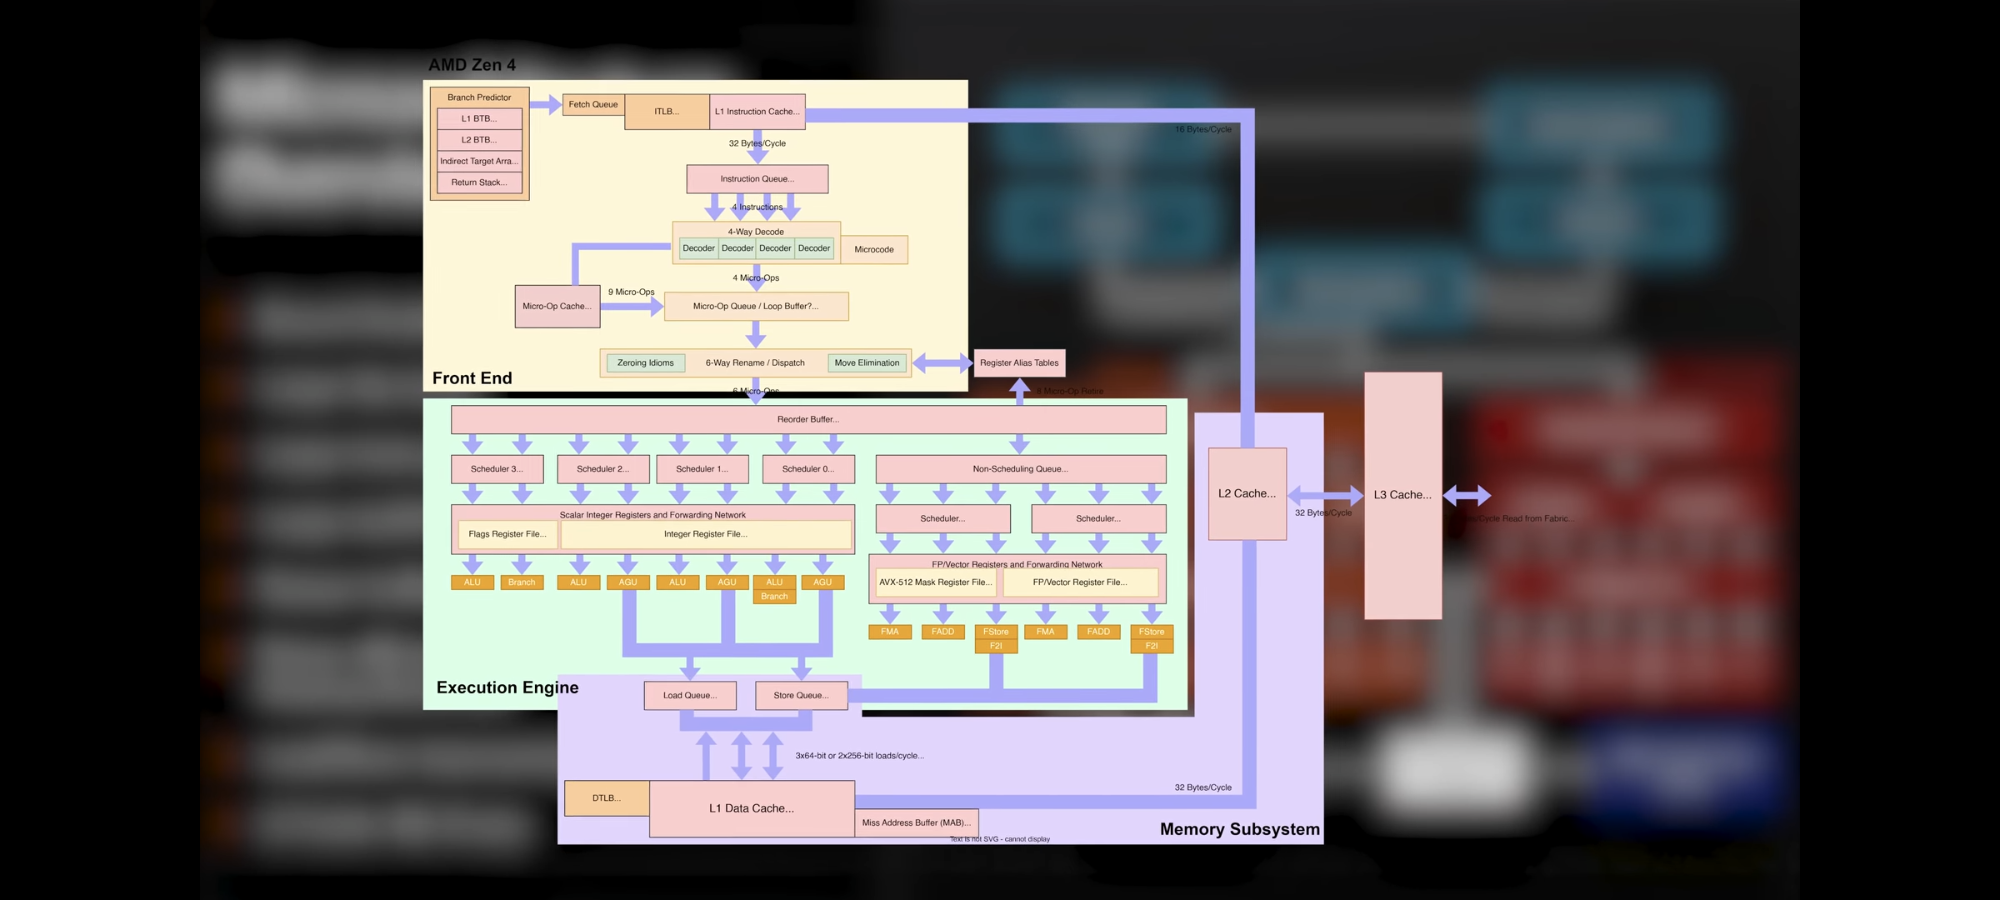Click the "Scheduler 3..." block
The image size is (2000, 900).
click(497, 469)
